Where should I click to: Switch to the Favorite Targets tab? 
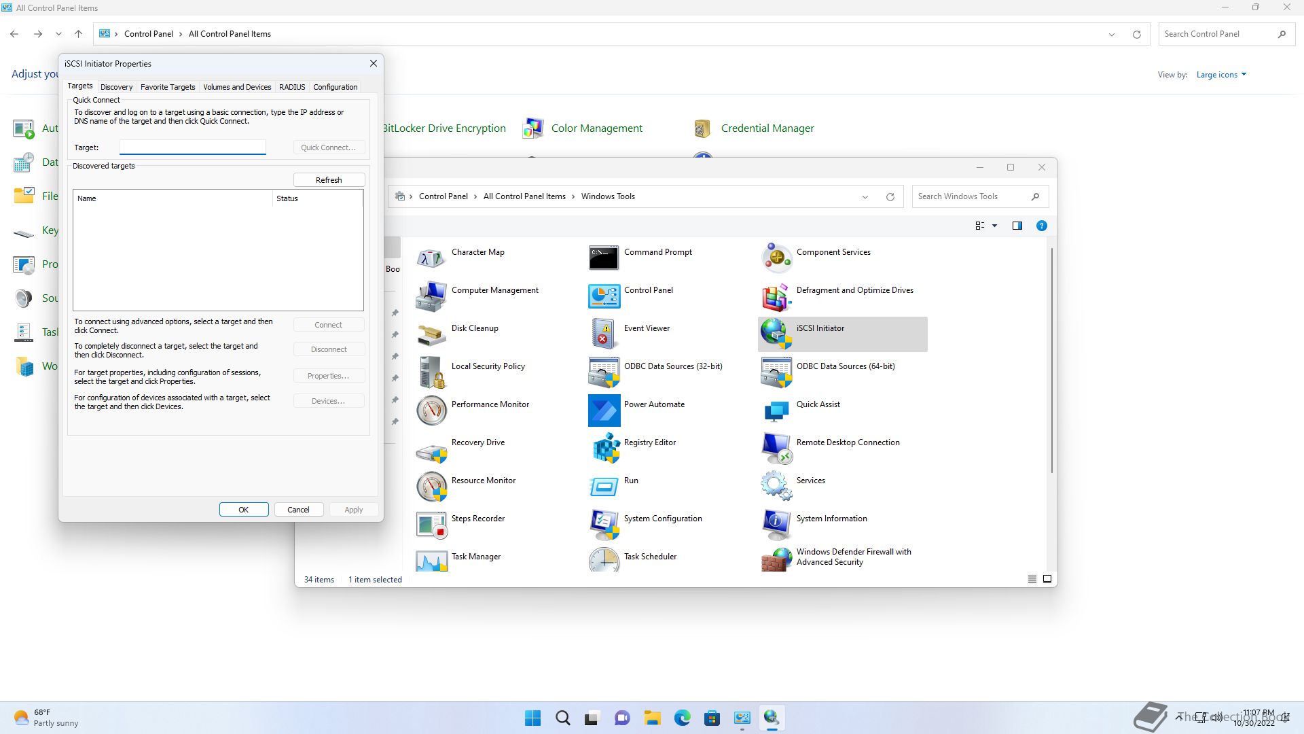coord(168,87)
